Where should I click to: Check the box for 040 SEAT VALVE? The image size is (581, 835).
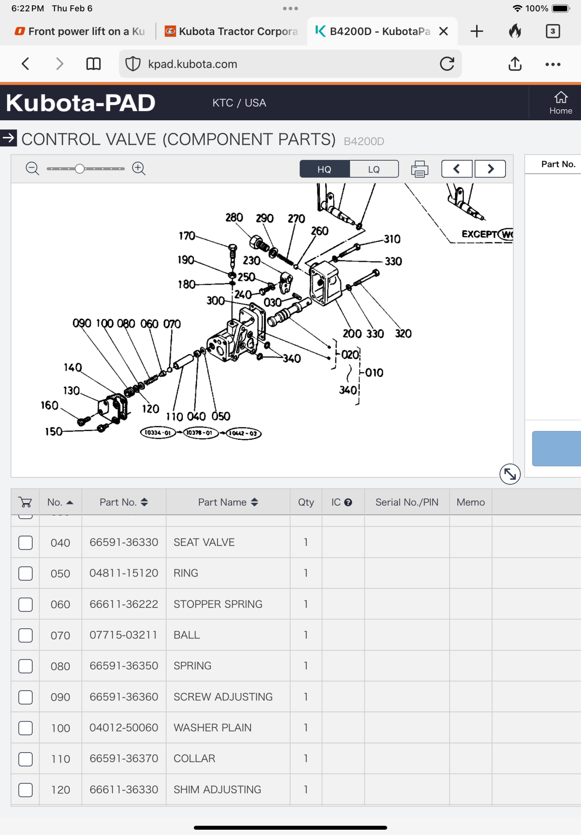point(25,543)
